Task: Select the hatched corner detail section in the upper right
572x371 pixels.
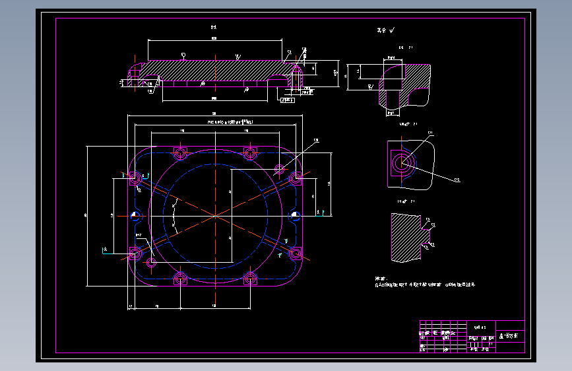Action: (405, 87)
